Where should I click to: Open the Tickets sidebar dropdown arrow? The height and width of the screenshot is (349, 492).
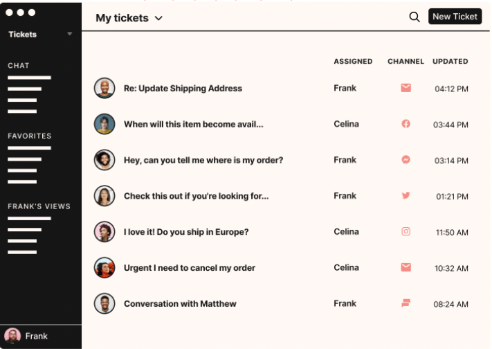(70, 34)
